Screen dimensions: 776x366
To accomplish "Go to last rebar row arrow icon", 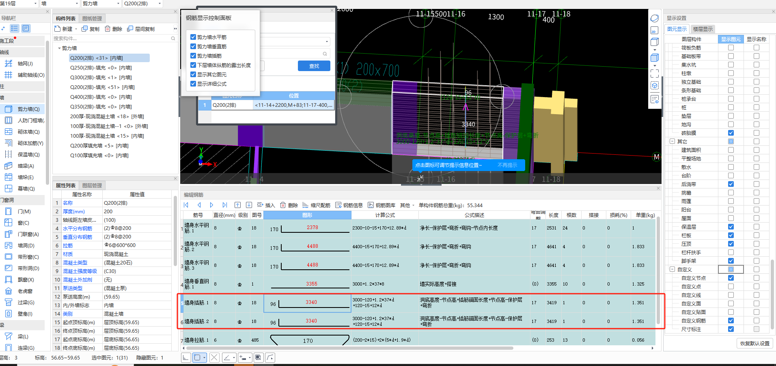I will [x=224, y=205].
